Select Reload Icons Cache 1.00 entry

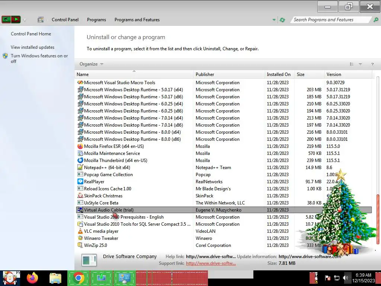pyautogui.click(x=108, y=189)
